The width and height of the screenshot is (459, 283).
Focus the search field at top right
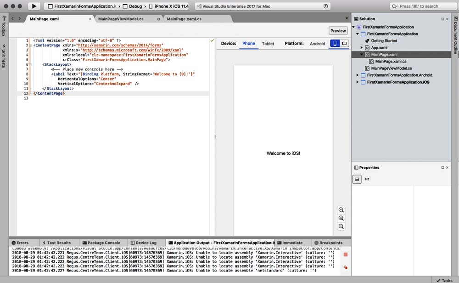click(x=424, y=6)
